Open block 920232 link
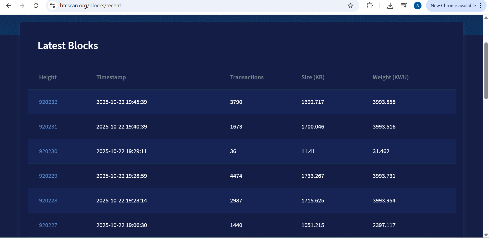The height and width of the screenshot is (238, 489). click(x=48, y=102)
